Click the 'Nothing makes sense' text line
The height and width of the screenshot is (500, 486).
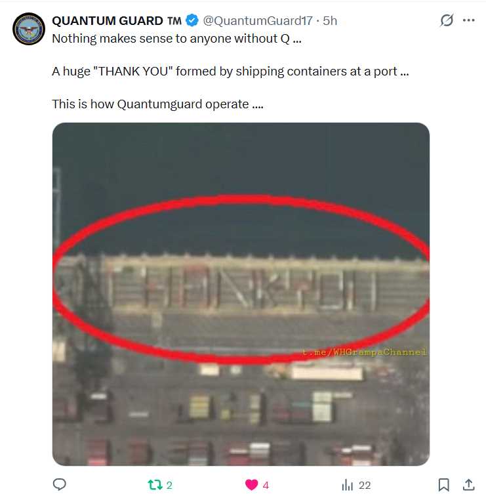(x=176, y=39)
